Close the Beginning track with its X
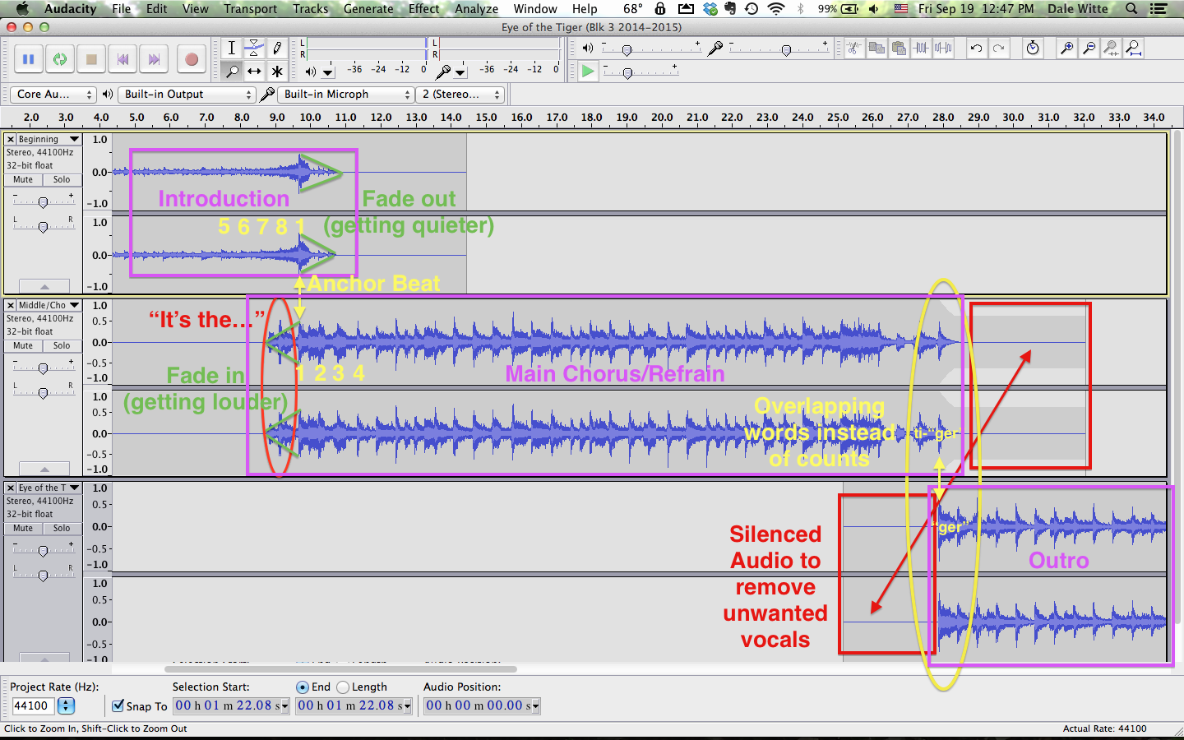This screenshot has width=1184, height=740. (x=11, y=139)
